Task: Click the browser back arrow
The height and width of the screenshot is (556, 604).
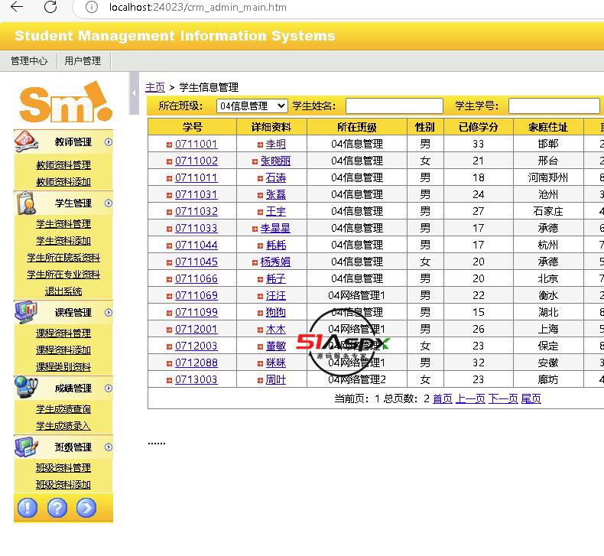Action: (x=17, y=7)
